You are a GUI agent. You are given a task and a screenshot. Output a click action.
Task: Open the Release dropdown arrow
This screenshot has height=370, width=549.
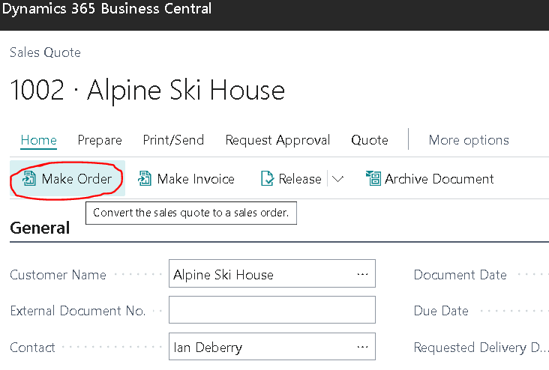pos(337,179)
